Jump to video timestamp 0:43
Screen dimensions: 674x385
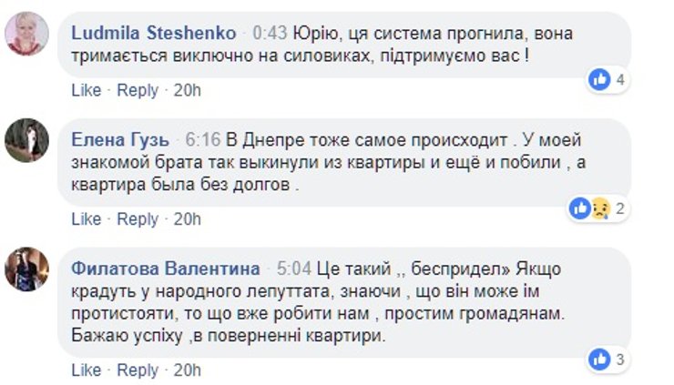click(270, 33)
